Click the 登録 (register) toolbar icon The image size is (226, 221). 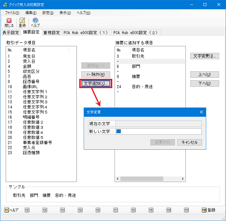(x=22, y=23)
